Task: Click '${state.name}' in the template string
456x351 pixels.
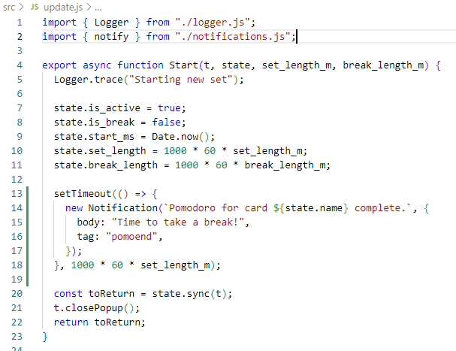Action: coord(310,207)
